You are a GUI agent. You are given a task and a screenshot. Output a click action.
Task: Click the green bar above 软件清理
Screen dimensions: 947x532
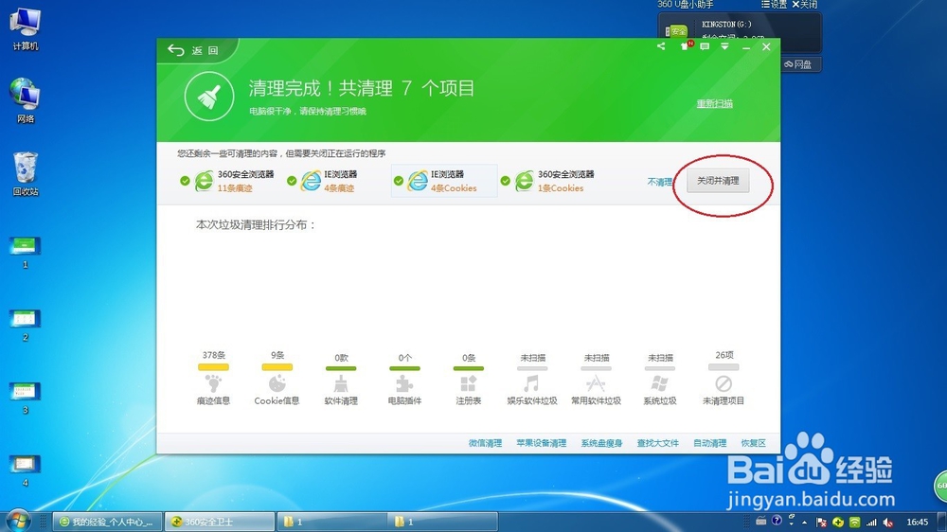click(341, 368)
